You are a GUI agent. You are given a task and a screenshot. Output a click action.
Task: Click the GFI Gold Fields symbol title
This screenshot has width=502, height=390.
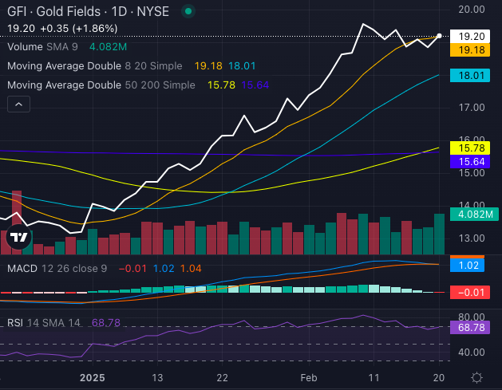tap(88, 11)
